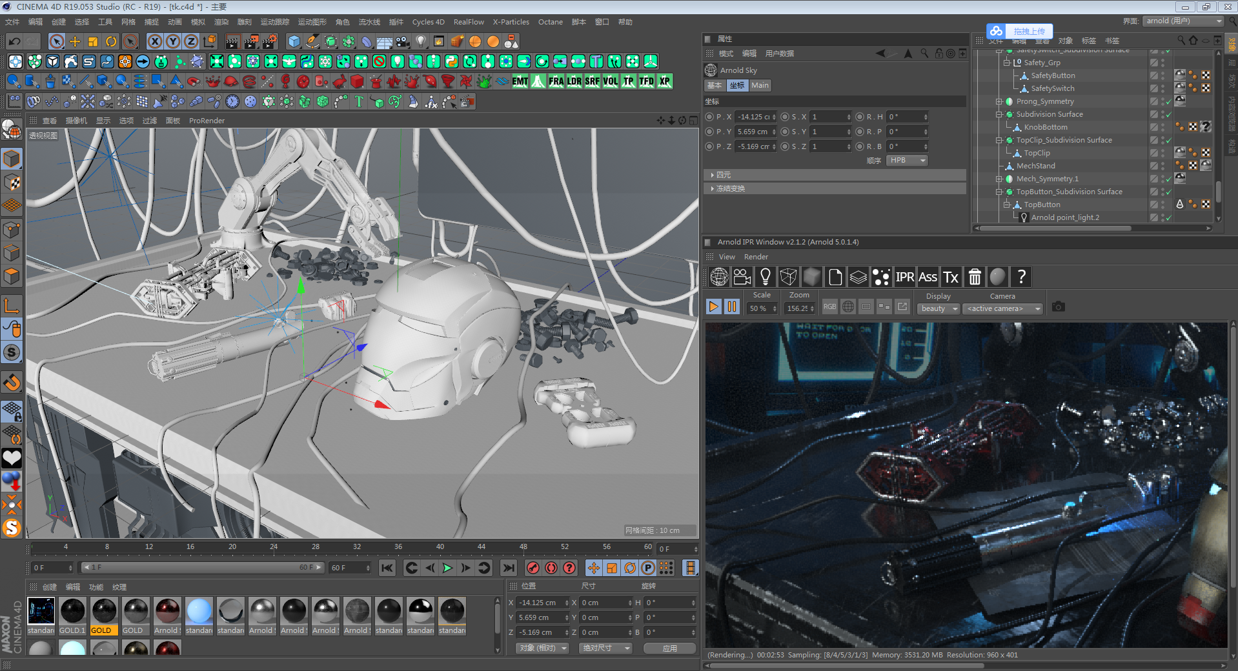Click the Render View clapperboard icon
Viewport: 1238px width, 671px height.
click(x=232, y=42)
